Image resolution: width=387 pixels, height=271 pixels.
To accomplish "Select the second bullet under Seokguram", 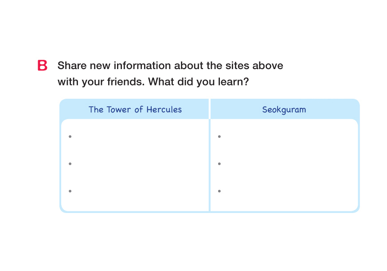I will 219,164.
